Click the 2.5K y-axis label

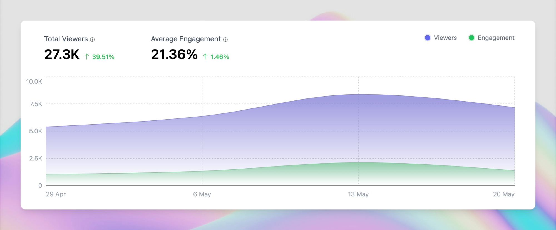(36, 159)
